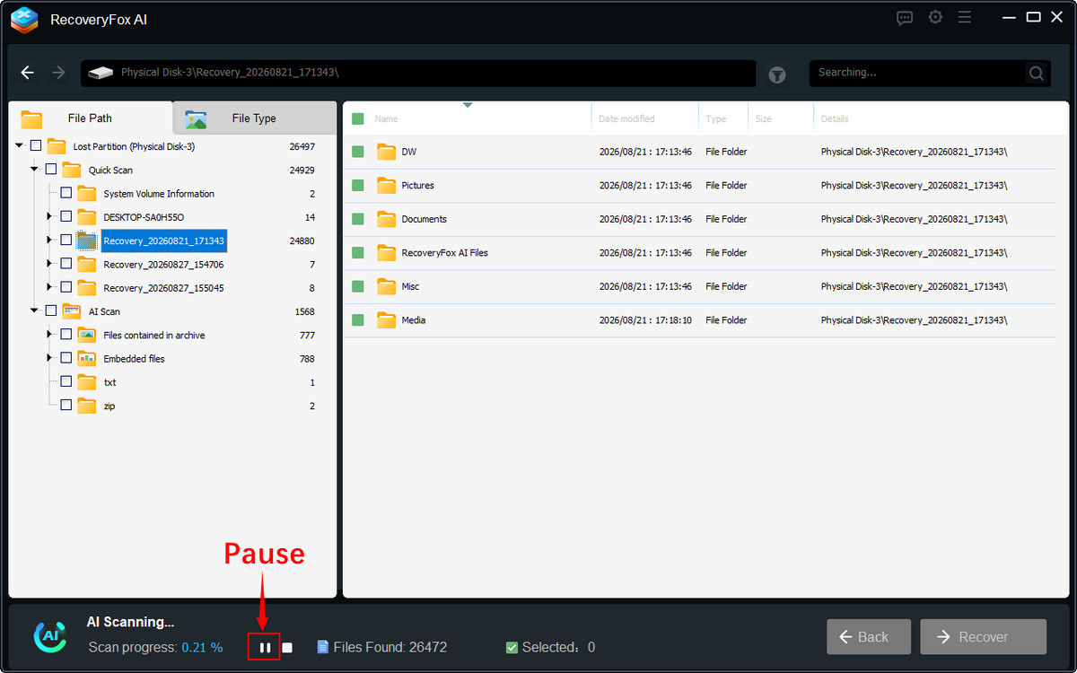Expand the Recovery_20260827_155045 node
The width and height of the screenshot is (1077, 673).
coord(49,287)
